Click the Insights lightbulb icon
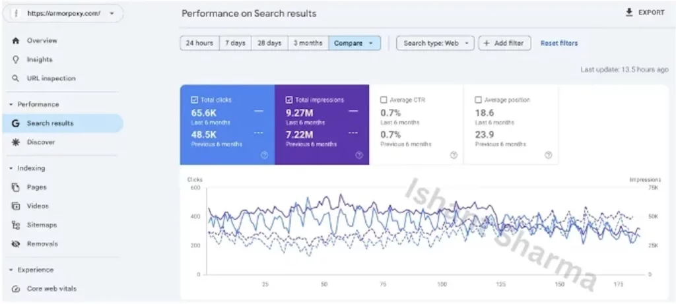 tap(15, 59)
